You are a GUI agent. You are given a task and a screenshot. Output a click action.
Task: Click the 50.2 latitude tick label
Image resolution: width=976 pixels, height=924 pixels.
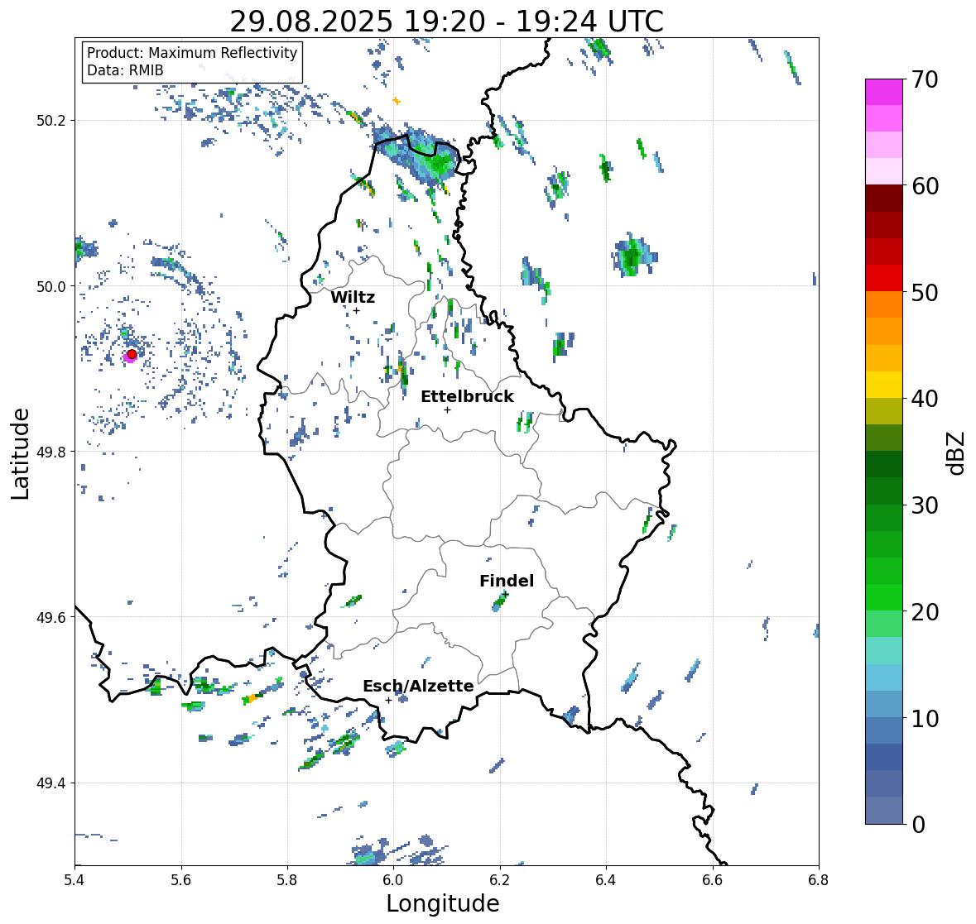(x=51, y=121)
